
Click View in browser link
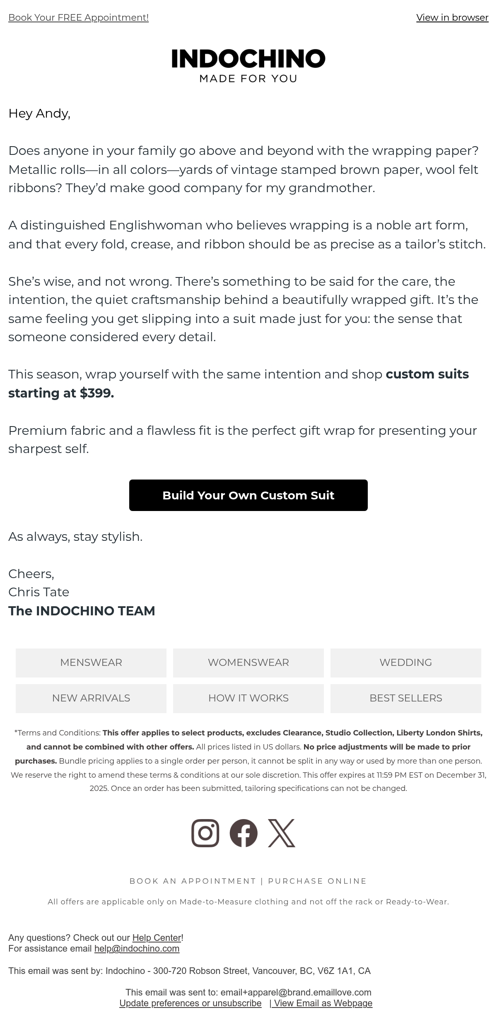pos(452,17)
